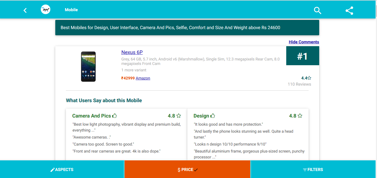Click the 'Looks n design 10/10' review quote
Viewport: 377px width, 178px height.
click(230, 144)
